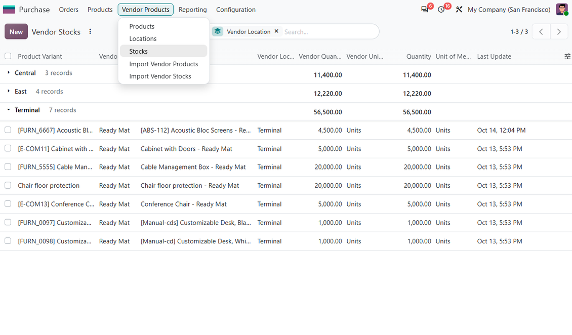
Task: Click 'Cabinet with Doors - Ready Mat' cell
Action: click(x=186, y=149)
